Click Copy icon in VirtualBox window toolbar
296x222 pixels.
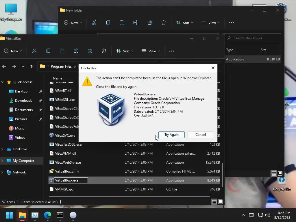48,51
